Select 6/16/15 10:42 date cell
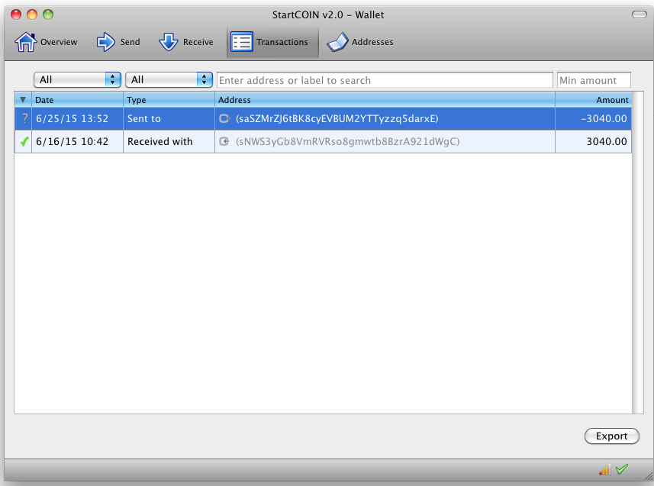654x486 pixels. tap(77, 142)
